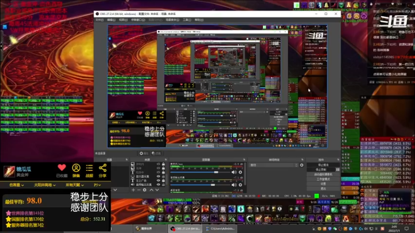The image size is (415, 233).
Task: Open 编辑(E) menu in OBS
Action: pos(111,20)
